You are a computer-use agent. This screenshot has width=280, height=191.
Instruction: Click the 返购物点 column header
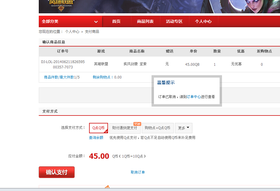click(264, 51)
